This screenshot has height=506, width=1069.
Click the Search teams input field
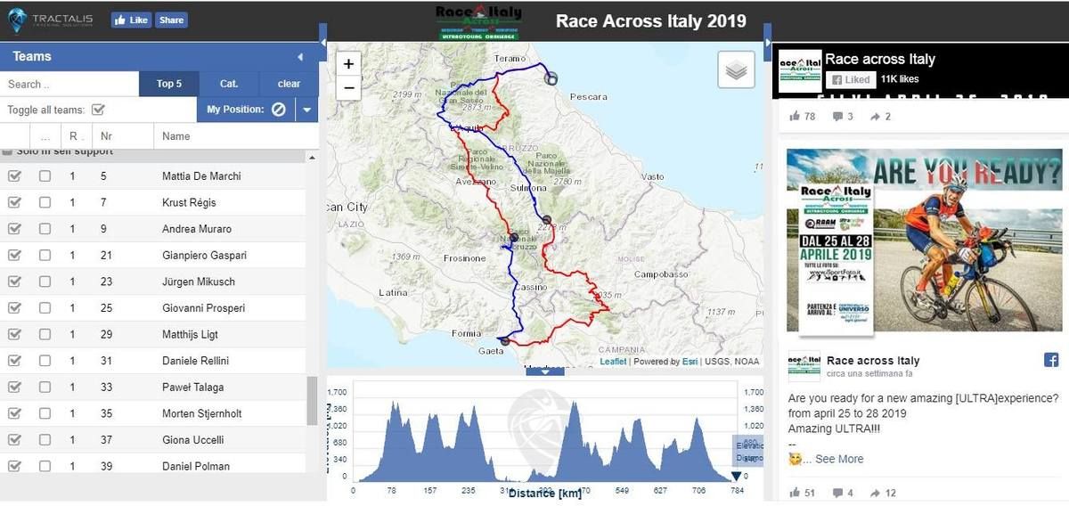tap(69, 84)
